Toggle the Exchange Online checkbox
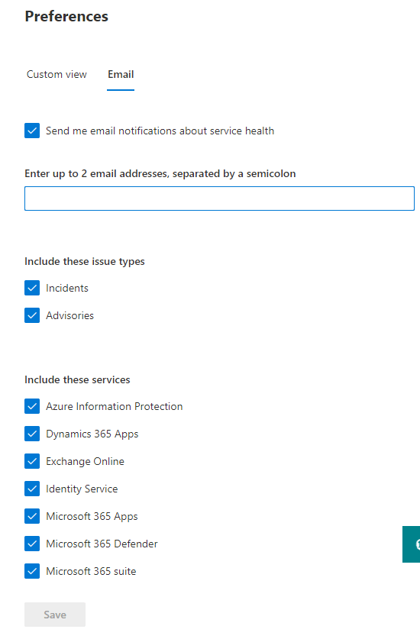This screenshot has height=639, width=420. [32, 461]
